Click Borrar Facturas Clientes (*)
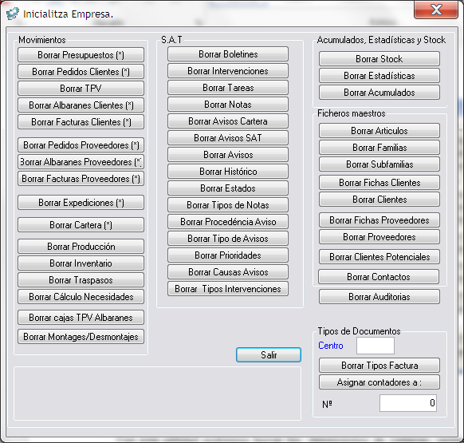Image resolution: width=464 pixels, height=443 pixels. pos(81,122)
